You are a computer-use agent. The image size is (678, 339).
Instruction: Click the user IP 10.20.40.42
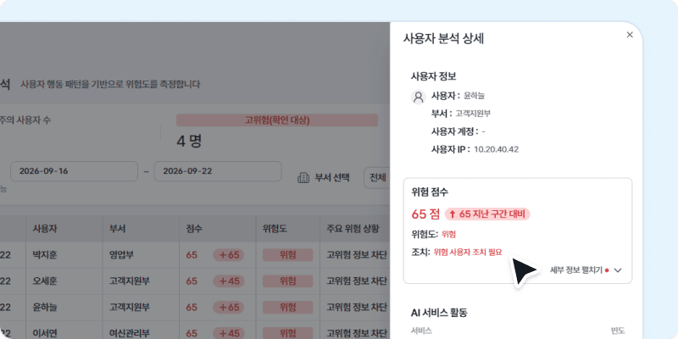point(496,150)
